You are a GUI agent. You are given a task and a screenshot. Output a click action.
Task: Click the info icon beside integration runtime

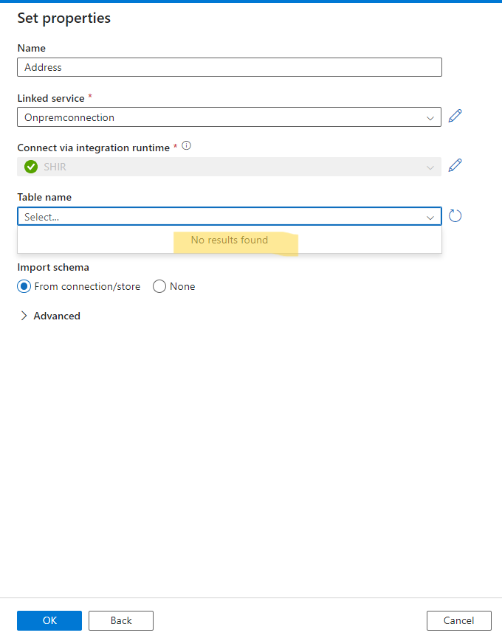187,145
